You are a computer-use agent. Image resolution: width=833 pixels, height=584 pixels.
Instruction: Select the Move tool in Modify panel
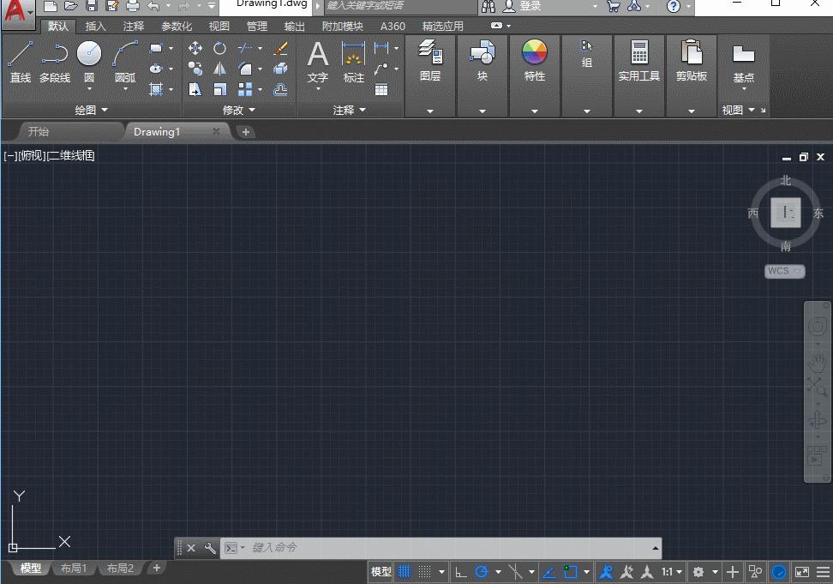coord(195,48)
